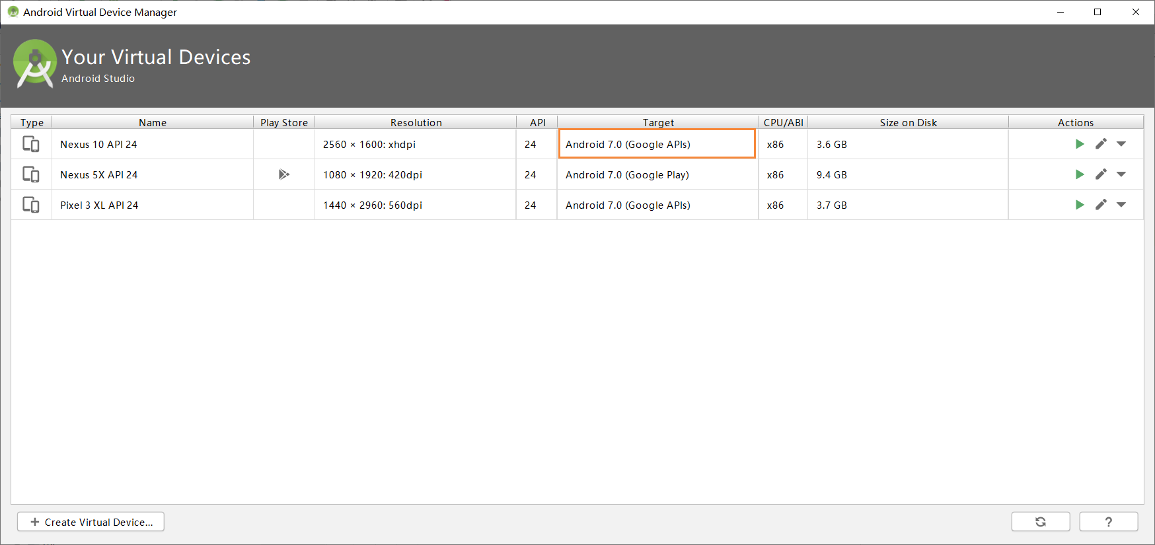1155x545 pixels.
Task: Sort by the Target column header
Action: coord(658,122)
